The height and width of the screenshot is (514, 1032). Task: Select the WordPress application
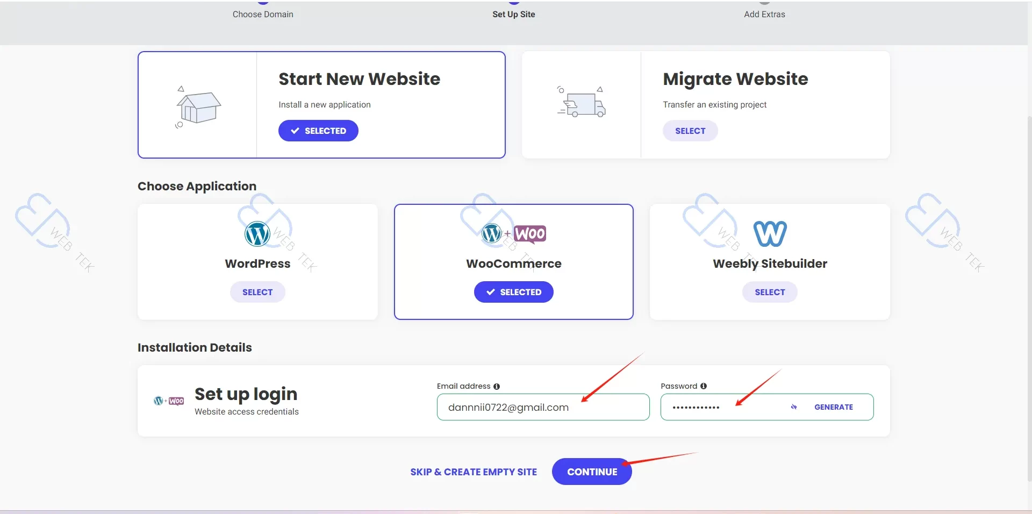click(x=257, y=292)
